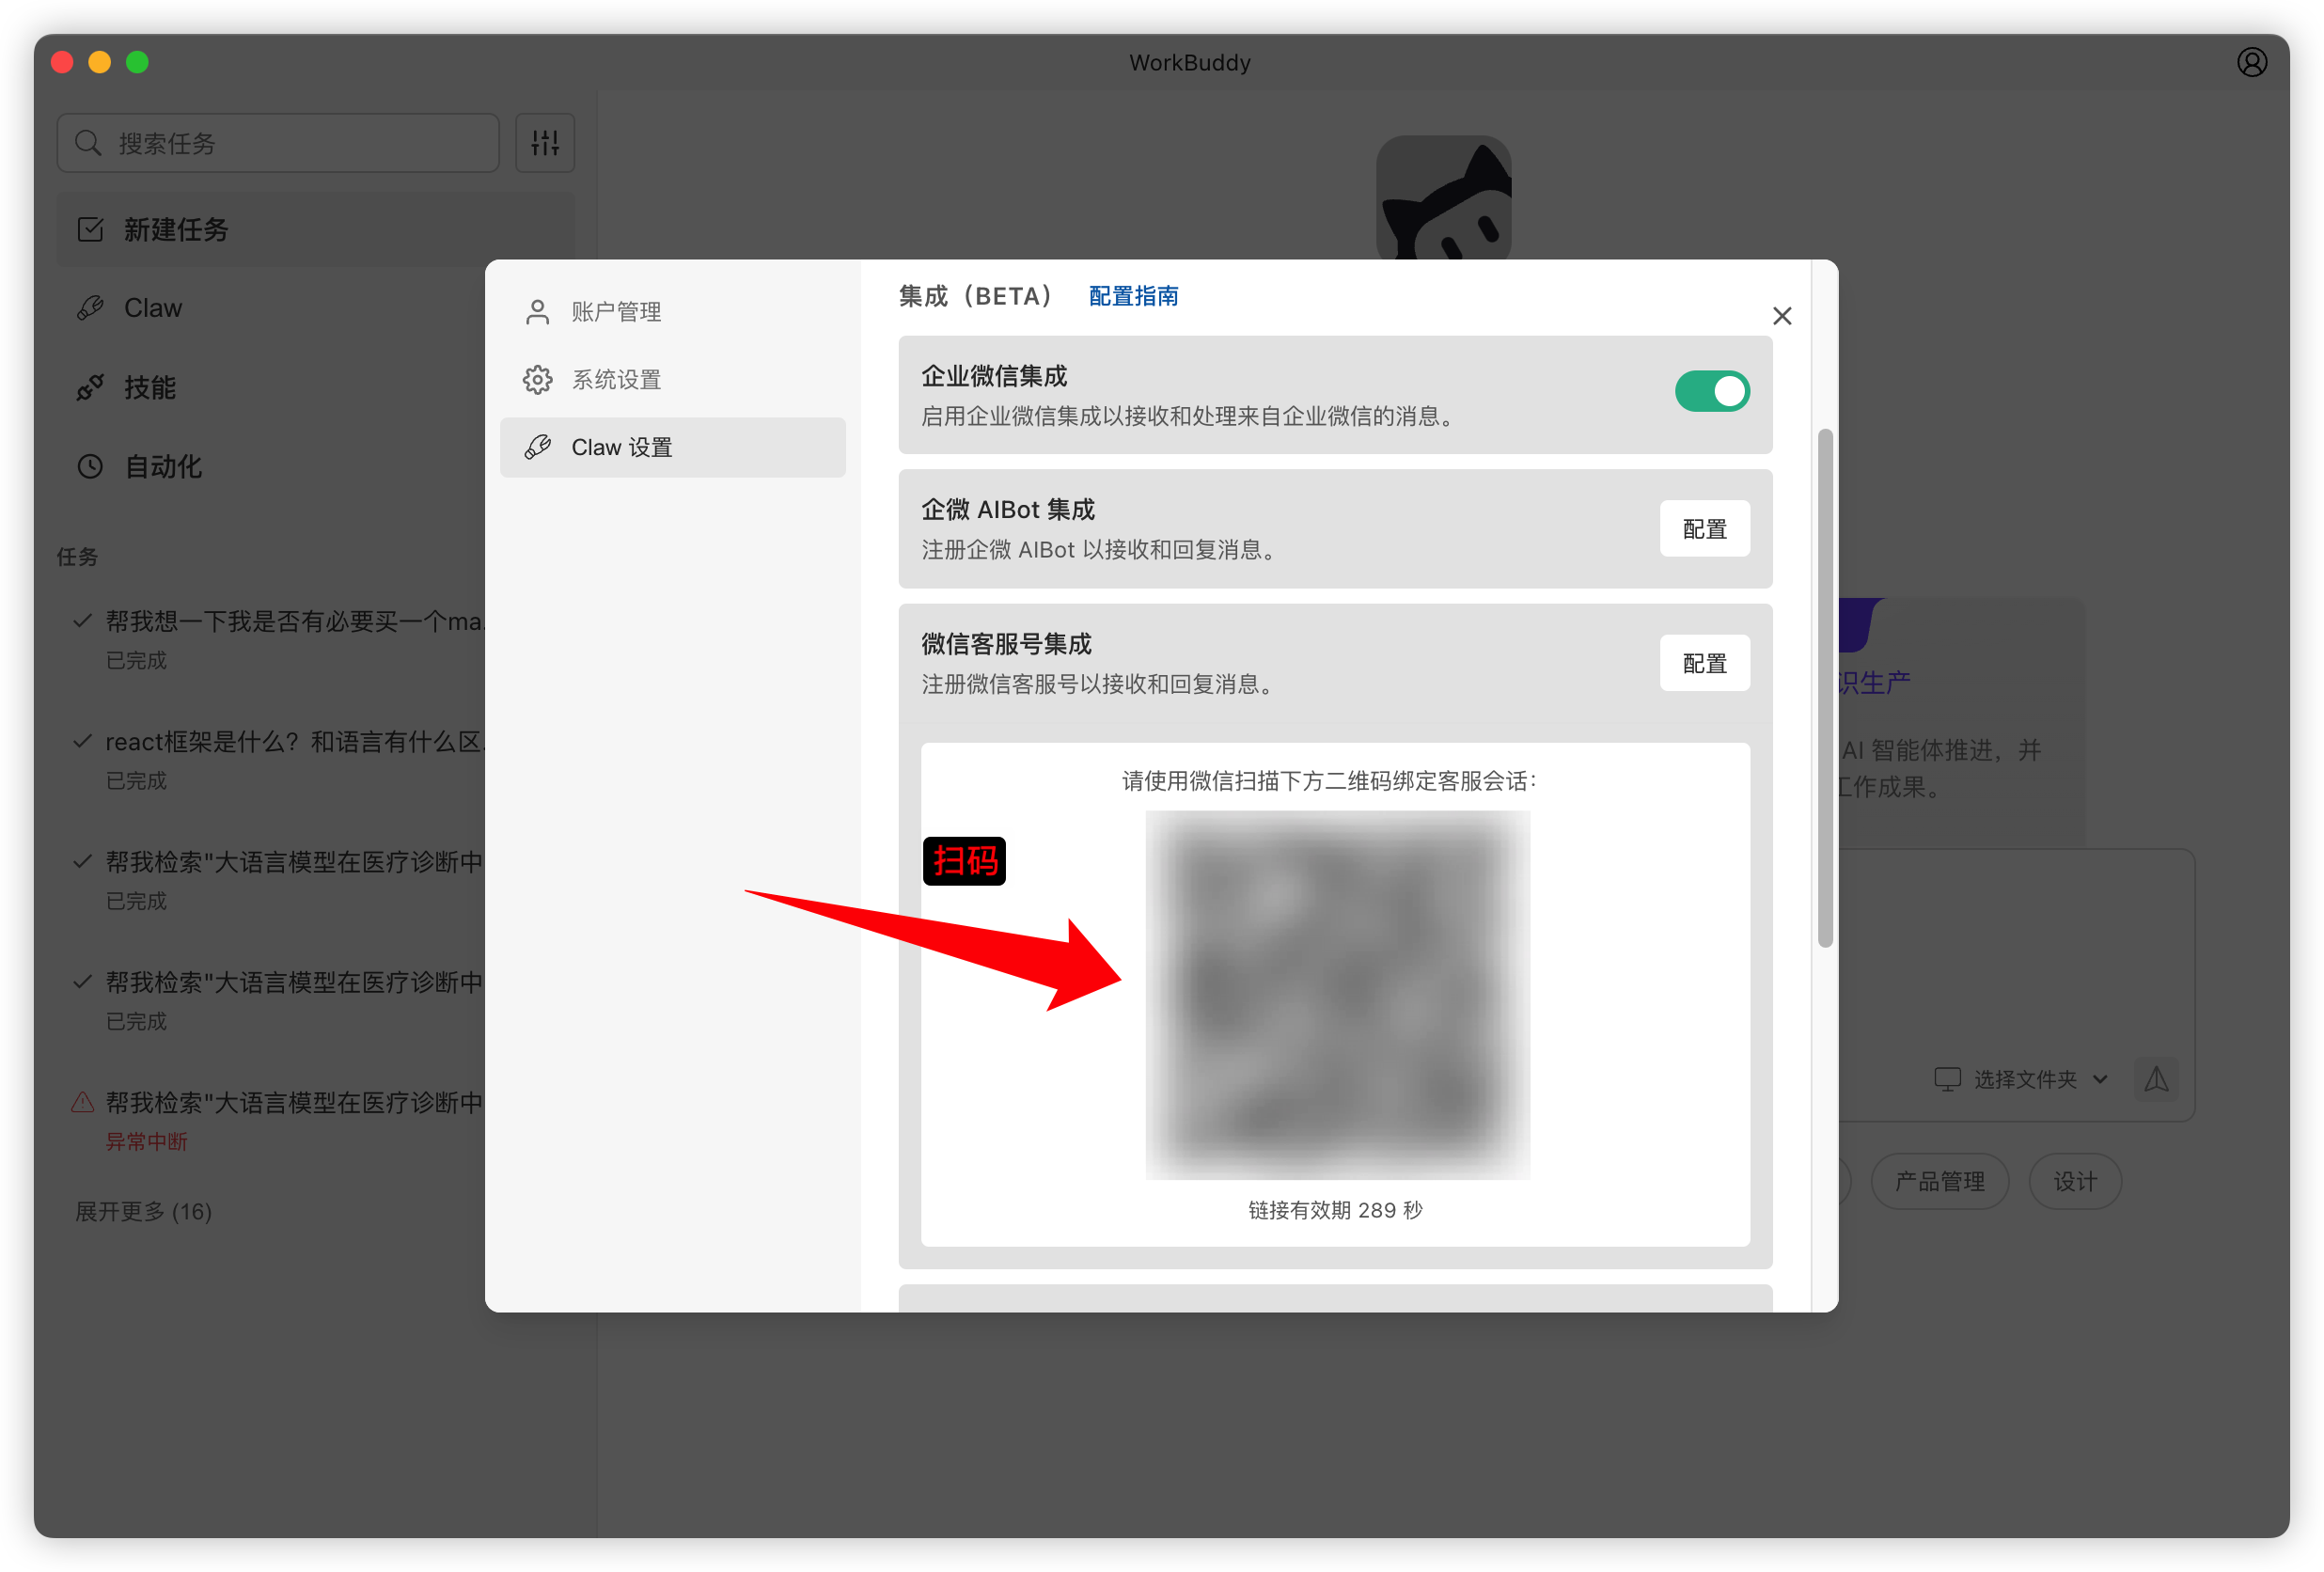Click the paper plane send icon
The width and height of the screenshot is (2324, 1572).
[2157, 1080]
